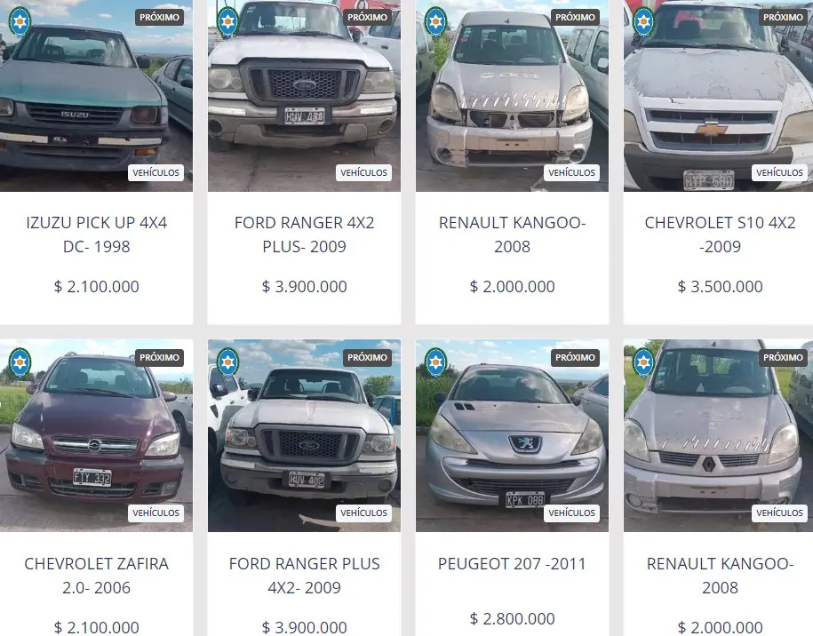Screen dimensions: 813x636
Task: Open FORD RANGER 4X2 PLUS- 2009 title link
Action: [x=305, y=235]
